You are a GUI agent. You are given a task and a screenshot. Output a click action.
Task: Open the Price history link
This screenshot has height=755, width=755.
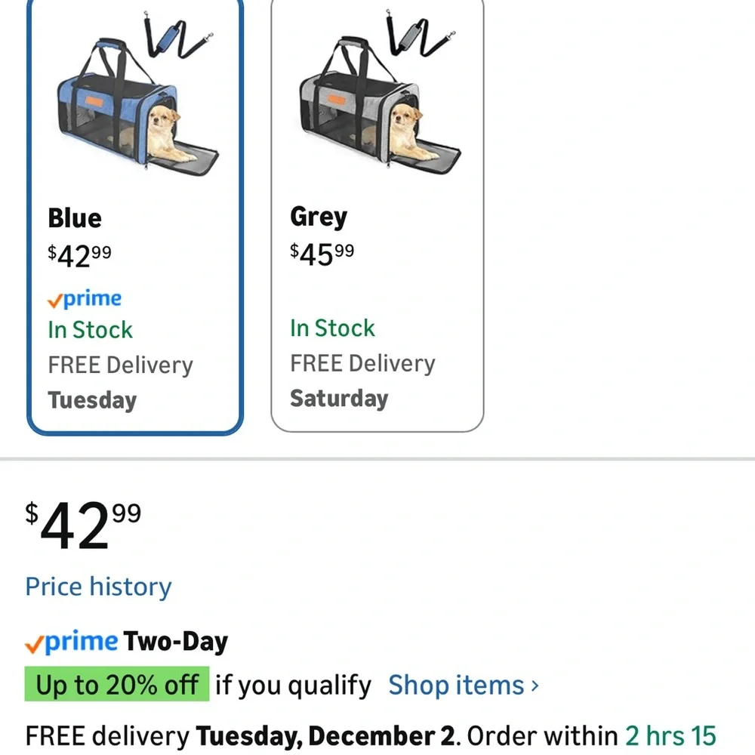[99, 587]
